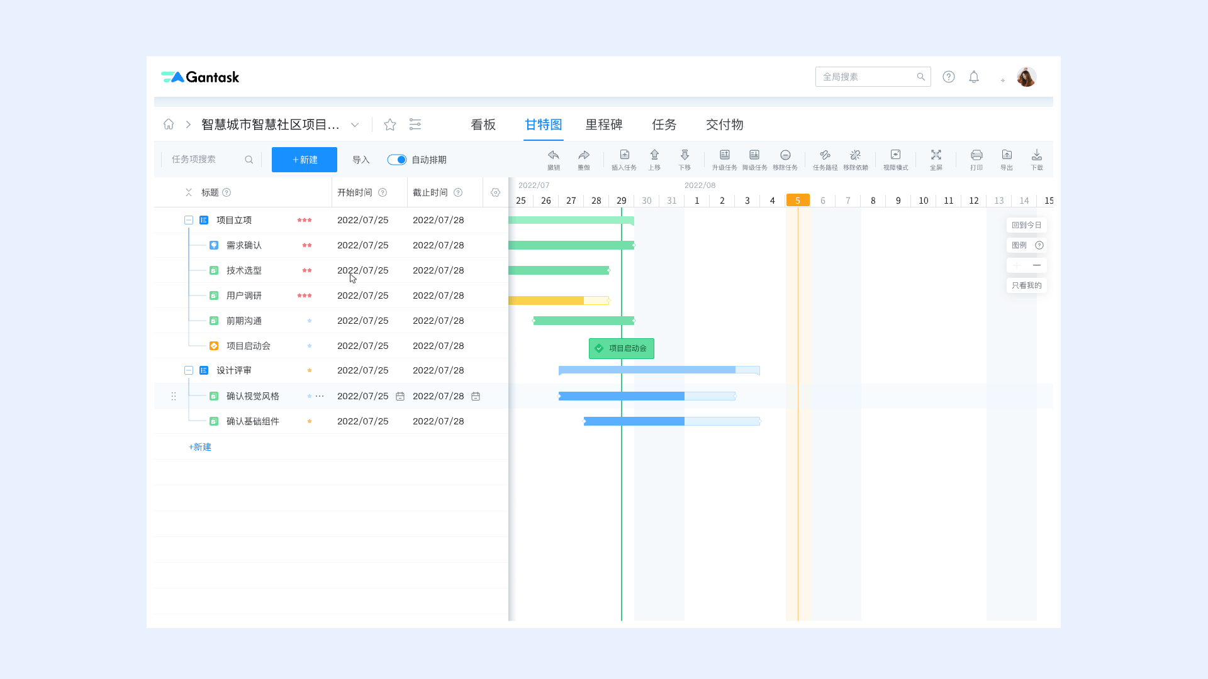Click the 回到今日 button

click(1027, 225)
